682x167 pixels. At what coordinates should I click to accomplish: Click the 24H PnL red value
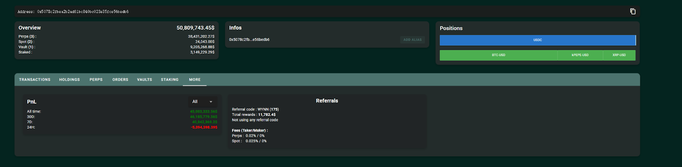pyautogui.click(x=204, y=127)
